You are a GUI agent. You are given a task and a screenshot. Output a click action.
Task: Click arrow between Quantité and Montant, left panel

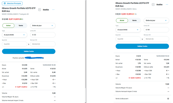point(29,44)
